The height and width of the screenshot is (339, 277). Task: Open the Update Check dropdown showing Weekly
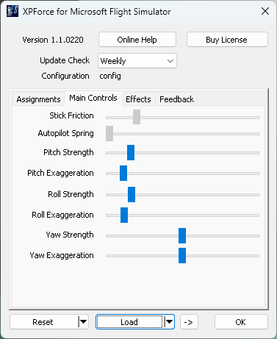click(x=137, y=61)
